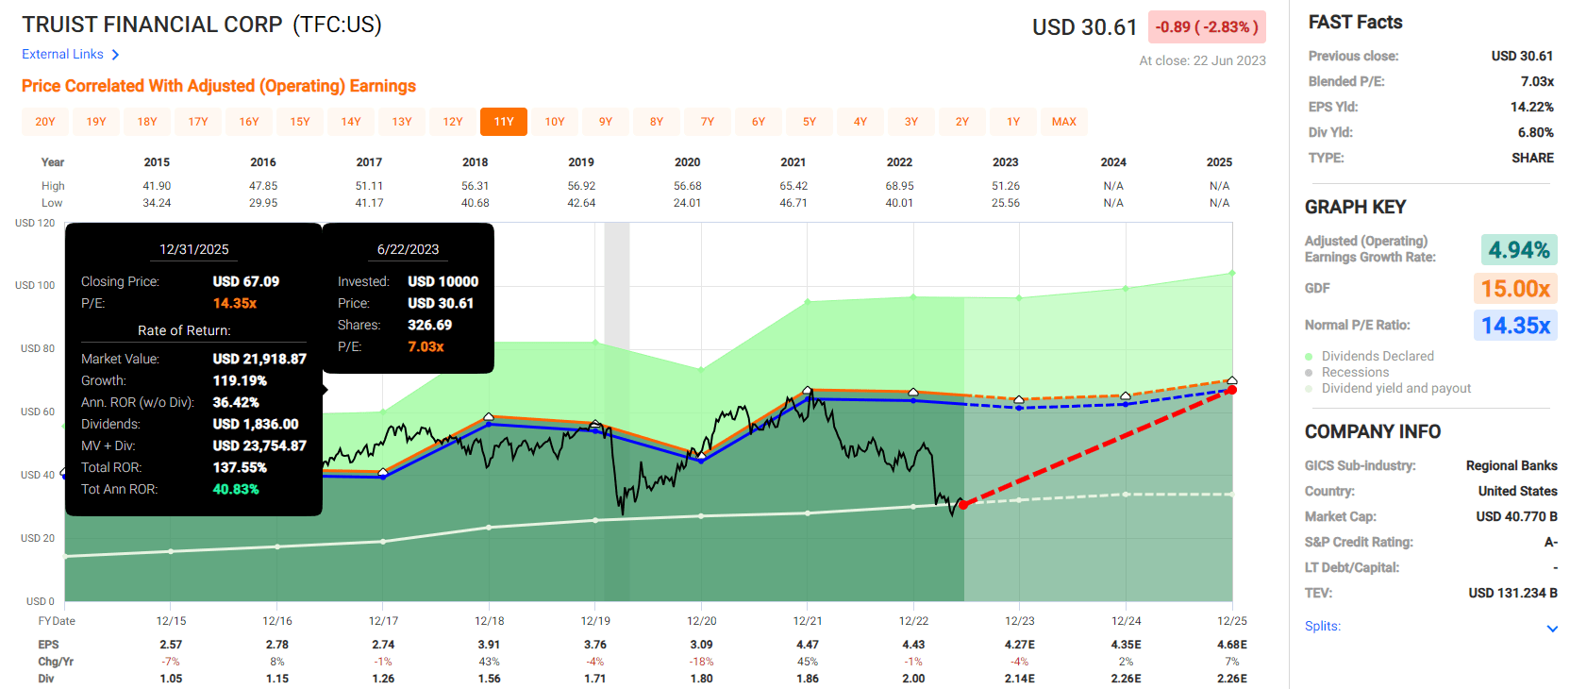Switch to the 10Y range
This screenshot has width=1570, height=689.
(555, 122)
